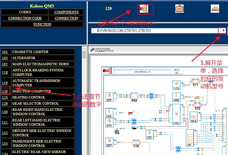Open chapter link 119
The height and width of the screenshot is (155, 228).
point(5,83)
